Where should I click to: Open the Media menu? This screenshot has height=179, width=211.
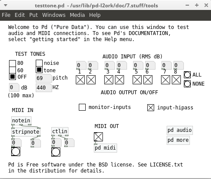77,15
